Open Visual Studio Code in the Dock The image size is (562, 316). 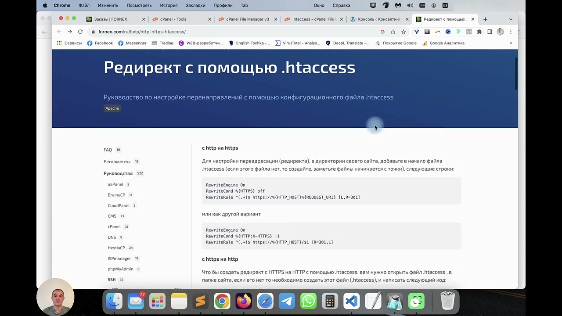point(351,301)
